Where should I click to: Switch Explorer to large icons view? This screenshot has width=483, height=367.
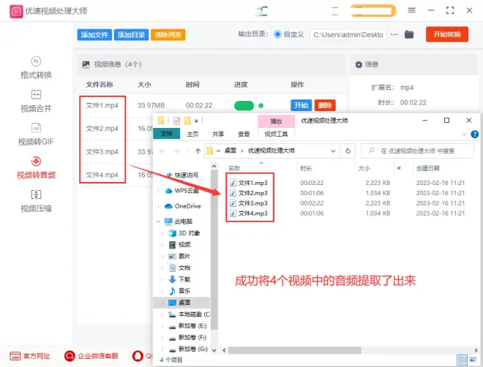(x=473, y=360)
